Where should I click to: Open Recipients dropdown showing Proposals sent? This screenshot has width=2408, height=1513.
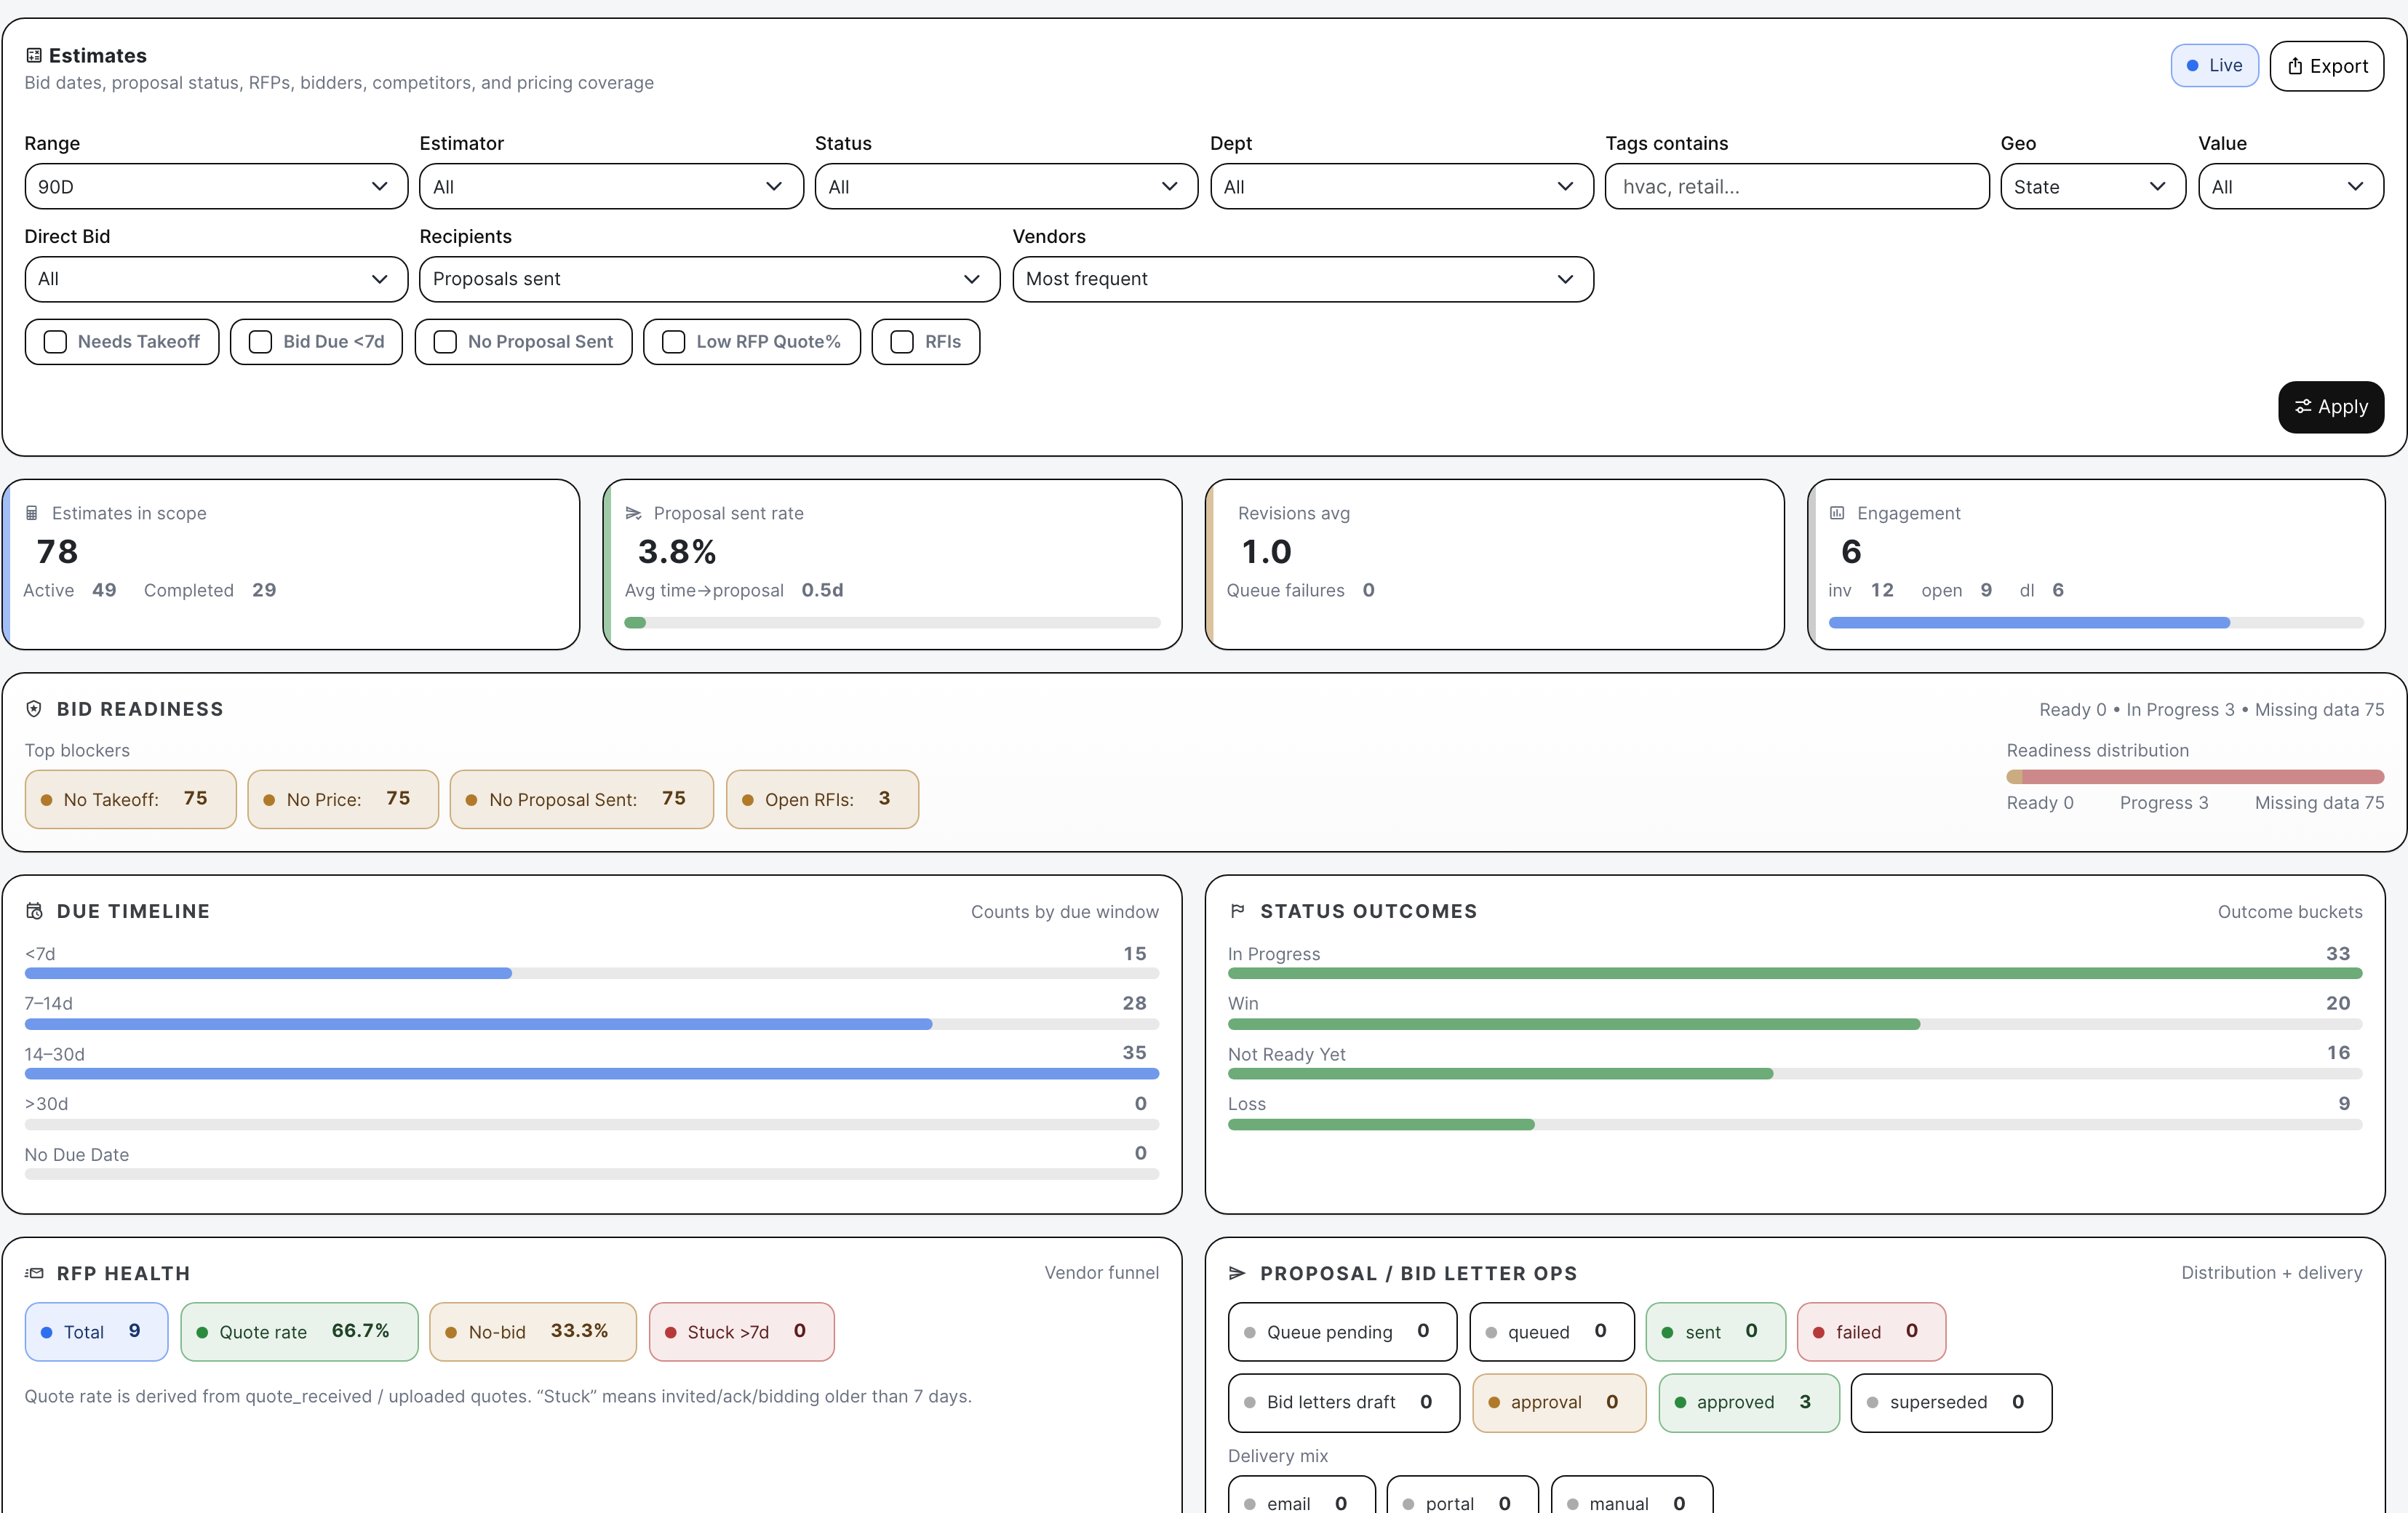coord(709,279)
